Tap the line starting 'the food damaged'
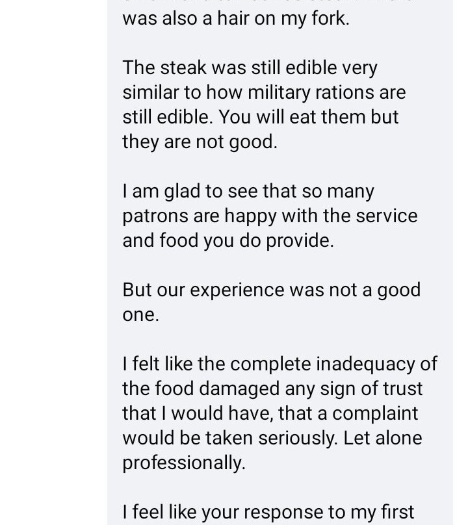The width and height of the screenshot is (468, 525). tap(272, 389)
